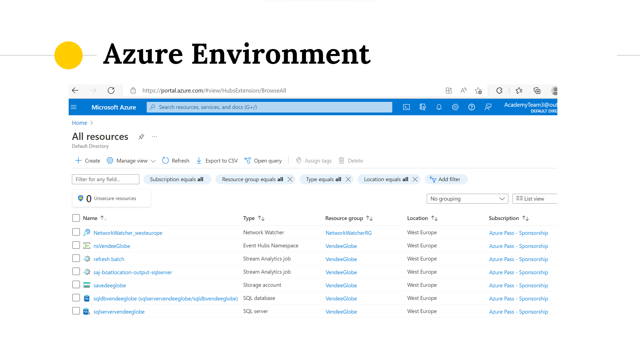Open the notifications bell
Screen dimensions: 640x360
coord(439,107)
